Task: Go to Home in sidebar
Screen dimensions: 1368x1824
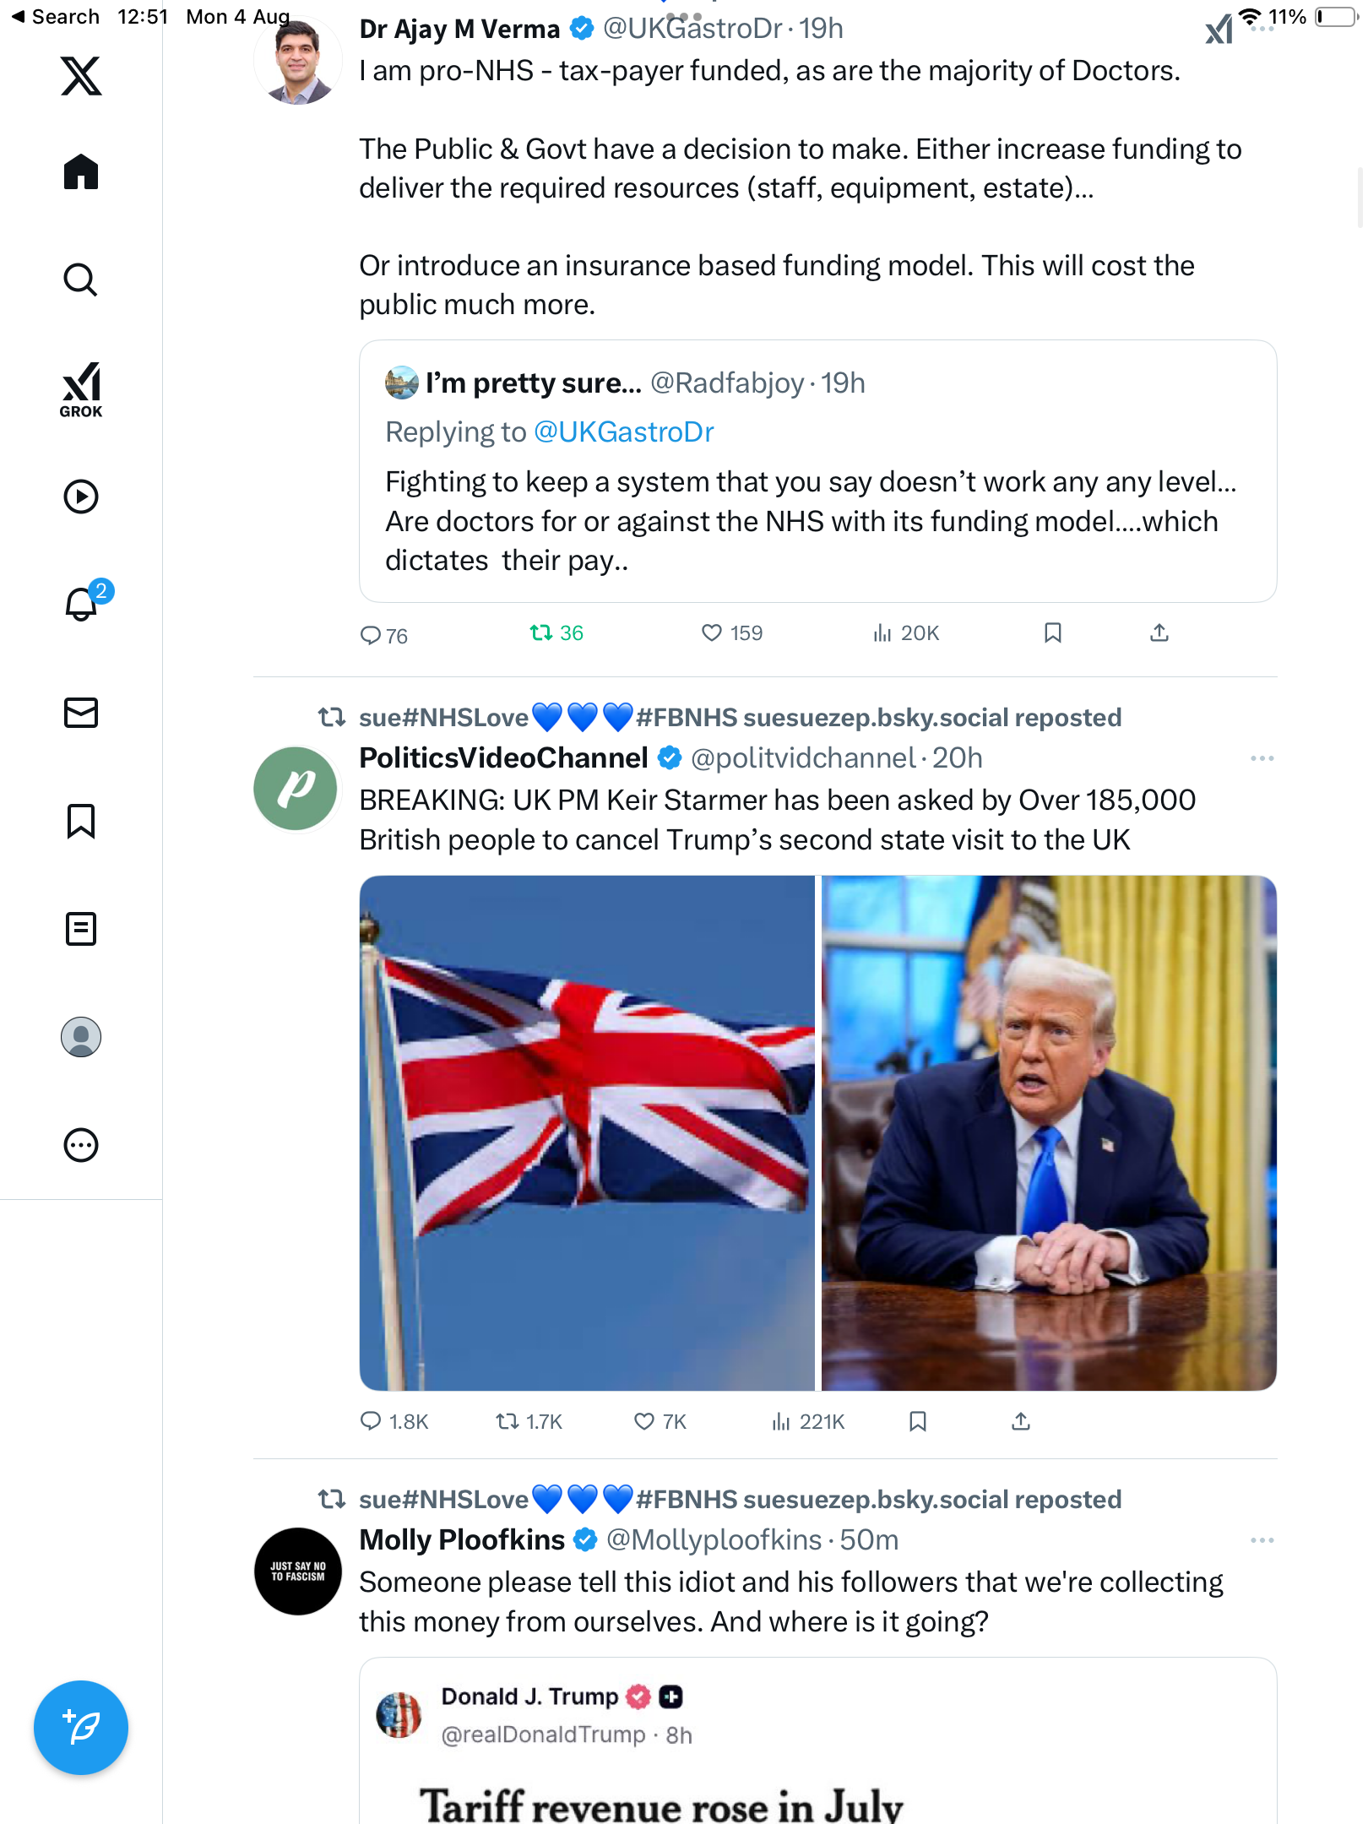Action: click(x=81, y=172)
